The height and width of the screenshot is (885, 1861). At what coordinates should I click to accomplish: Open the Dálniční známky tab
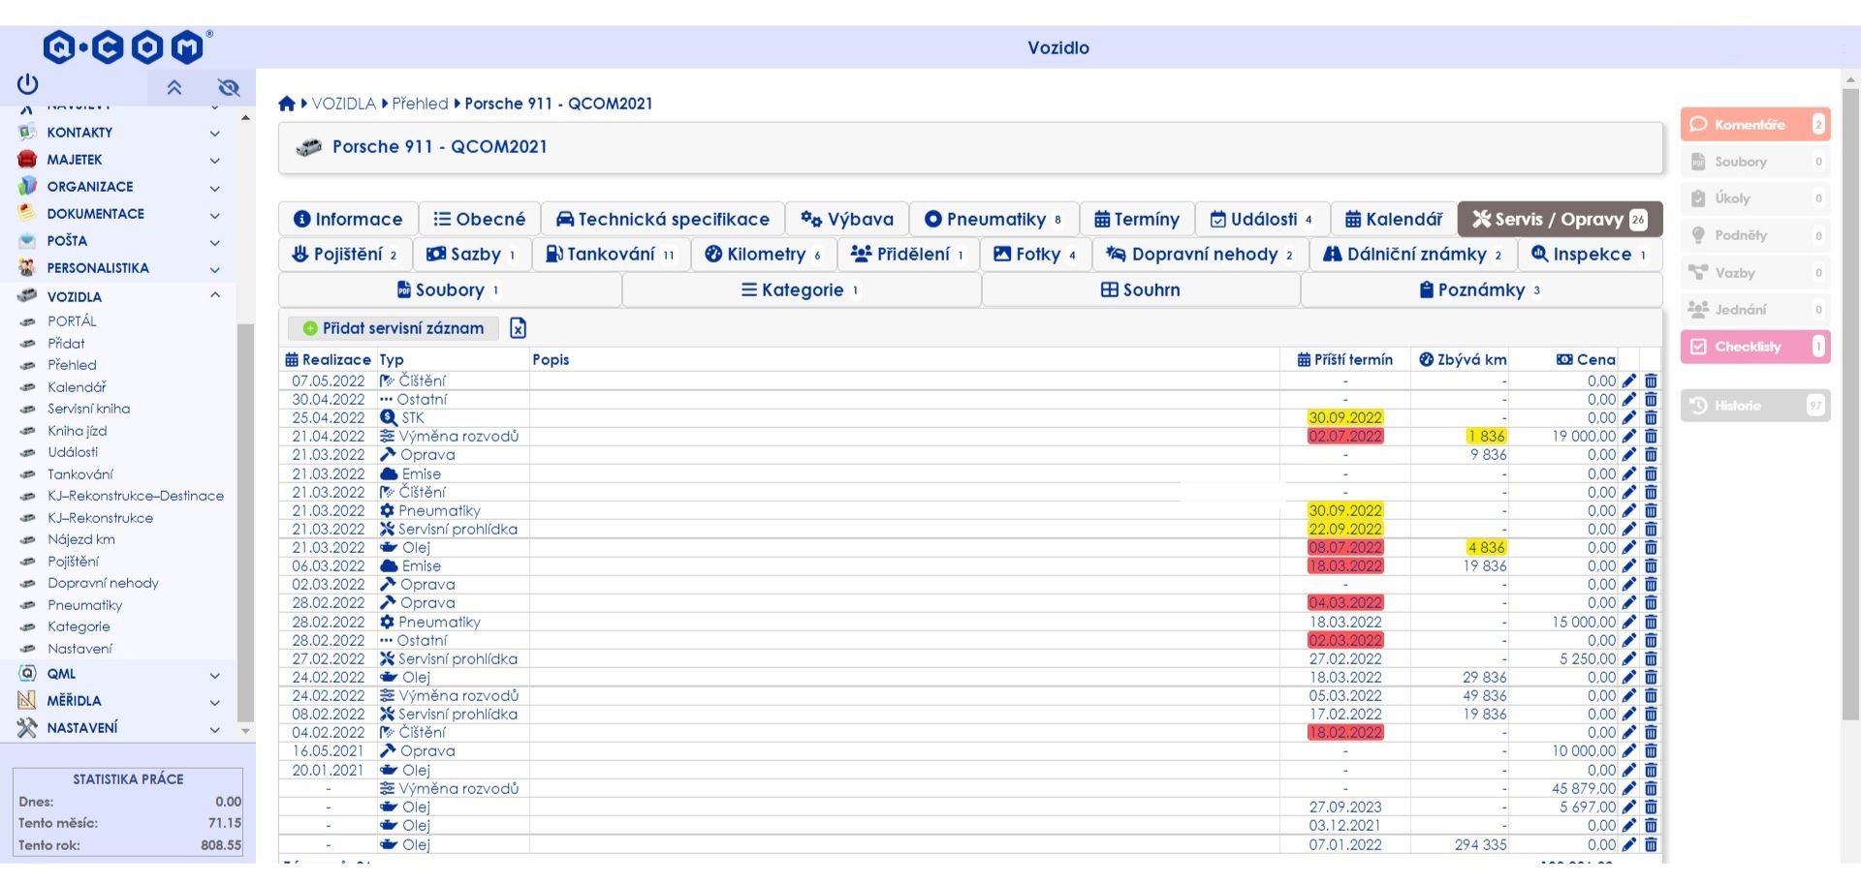tap(1413, 255)
